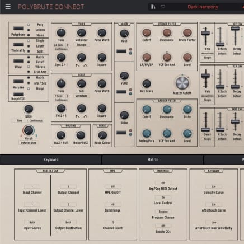
Task: Click the FM 2>1 knob
Action: tap(61, 109)
